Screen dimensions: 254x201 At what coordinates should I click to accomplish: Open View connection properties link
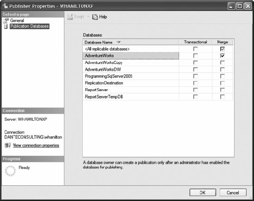(x=36, y=145)
